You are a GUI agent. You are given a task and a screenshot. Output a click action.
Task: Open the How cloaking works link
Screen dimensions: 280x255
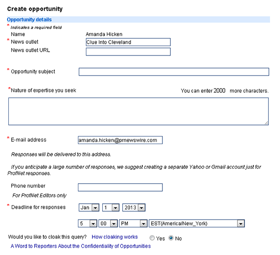tap(114, 237)
